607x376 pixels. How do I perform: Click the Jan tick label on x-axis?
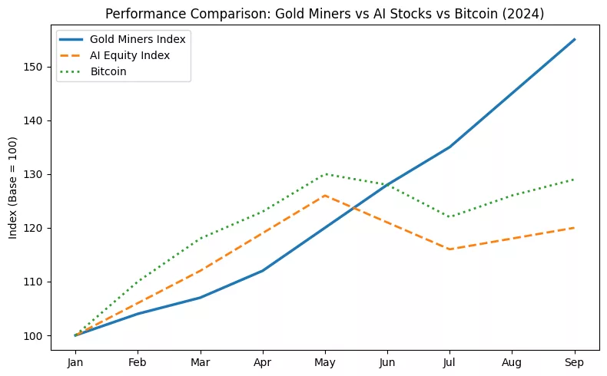coord(75,361)
